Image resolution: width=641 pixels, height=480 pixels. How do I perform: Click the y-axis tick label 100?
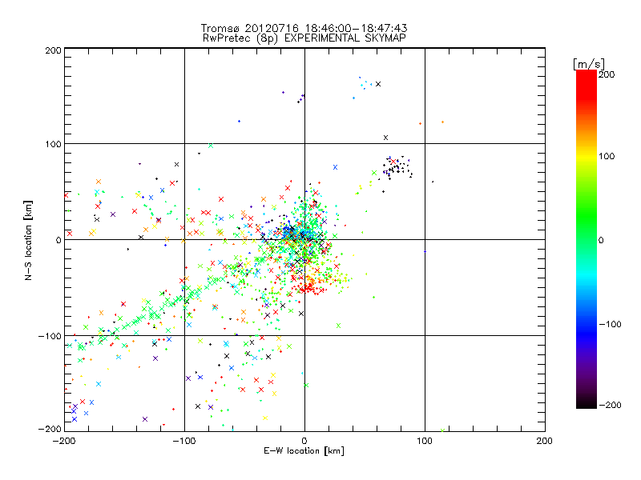(x=54, y=144)
